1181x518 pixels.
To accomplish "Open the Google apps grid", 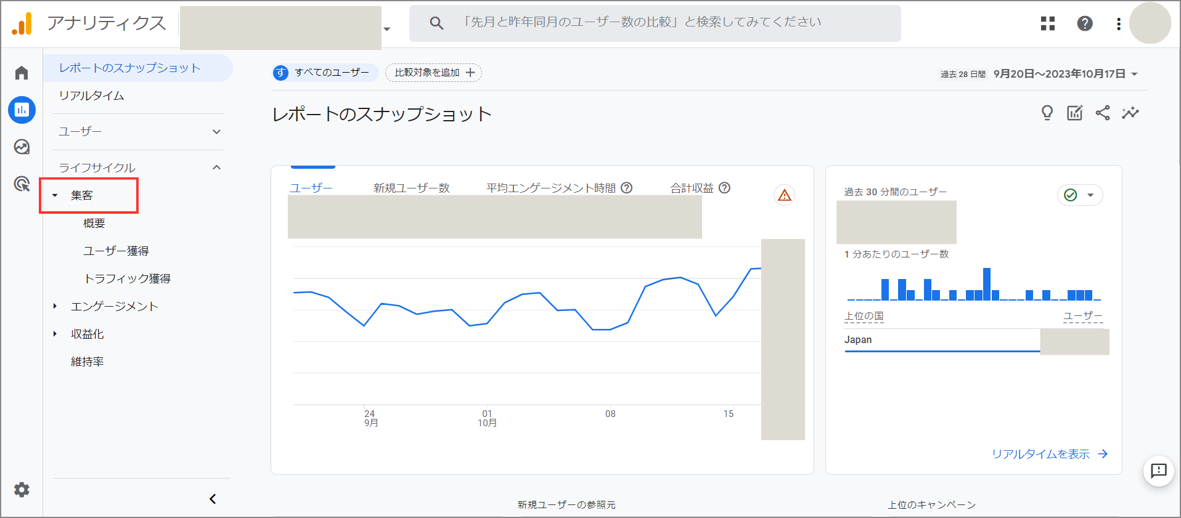I will click(1048, 23).
